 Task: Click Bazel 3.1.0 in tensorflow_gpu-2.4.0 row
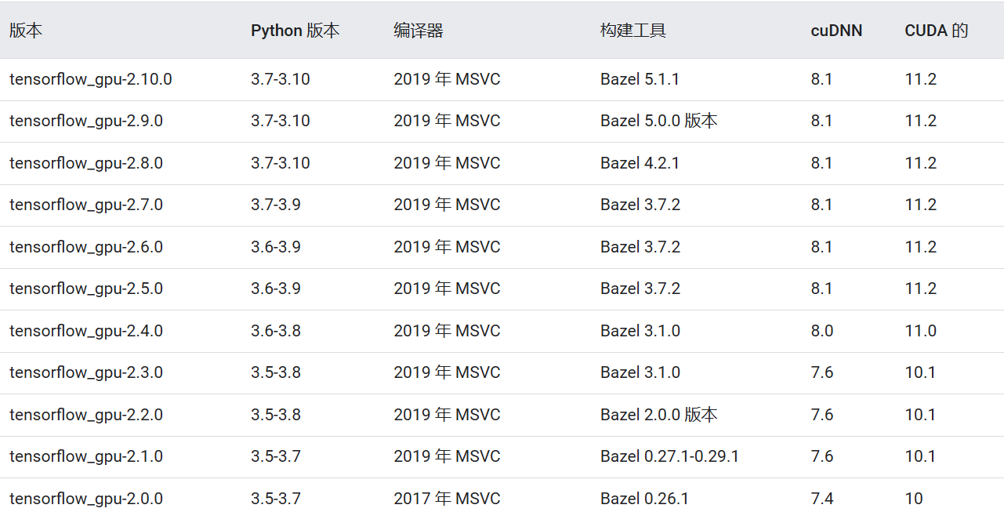pos(640,331)
